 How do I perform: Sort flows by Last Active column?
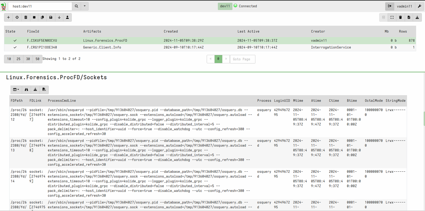tap(248, 32)
